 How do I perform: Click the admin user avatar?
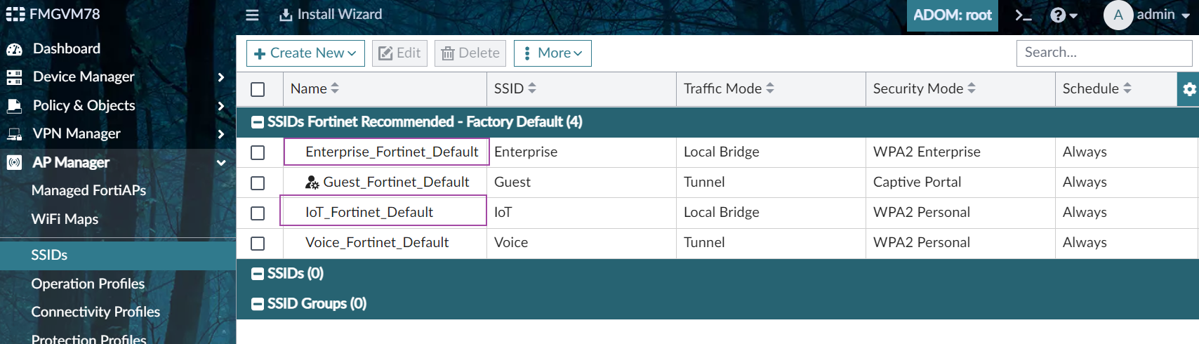[1118, 15]
